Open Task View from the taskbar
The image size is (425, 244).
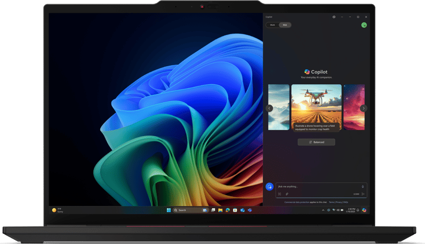pos(214,210)
